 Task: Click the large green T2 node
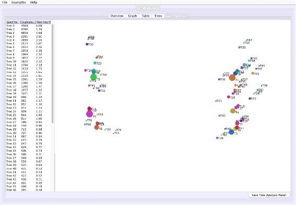[x=93, y=77]
